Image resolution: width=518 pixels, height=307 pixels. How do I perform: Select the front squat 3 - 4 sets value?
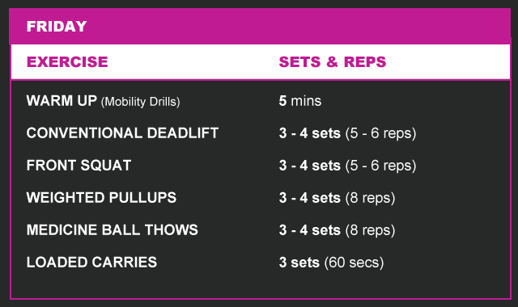pyautogui.click(x=309, y=166)
